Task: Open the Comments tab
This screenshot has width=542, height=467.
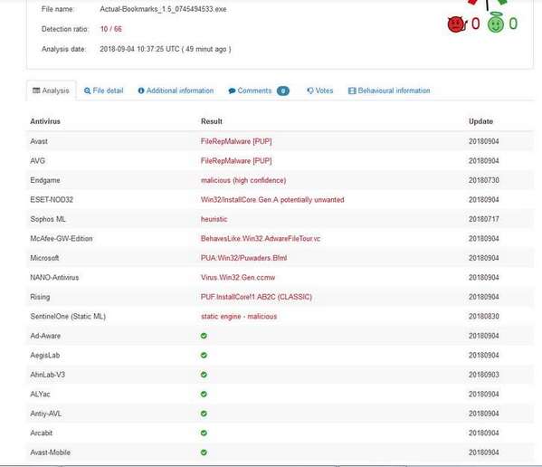Action: point(259,91)
